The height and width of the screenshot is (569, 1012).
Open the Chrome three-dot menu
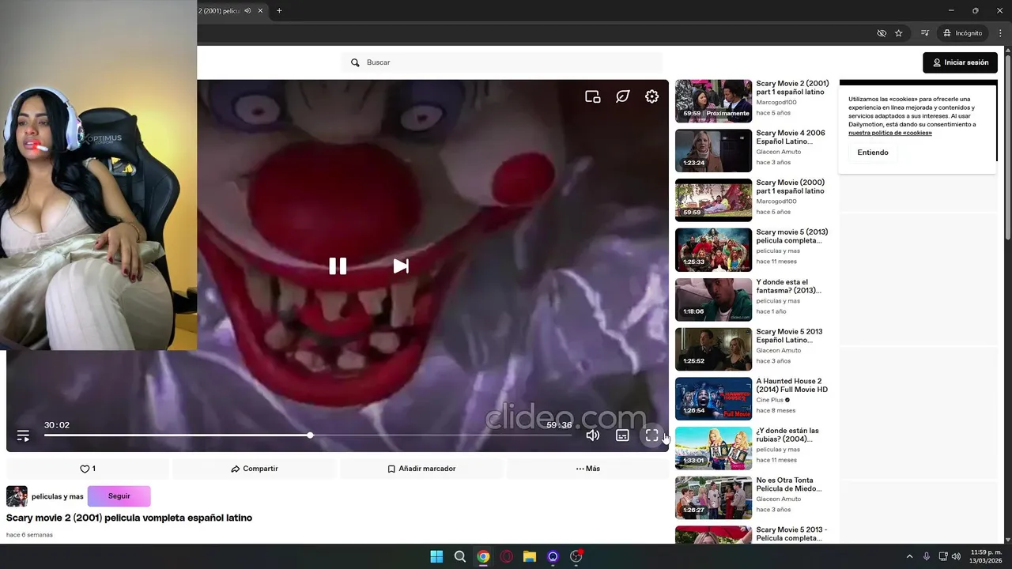[1001, 33]
